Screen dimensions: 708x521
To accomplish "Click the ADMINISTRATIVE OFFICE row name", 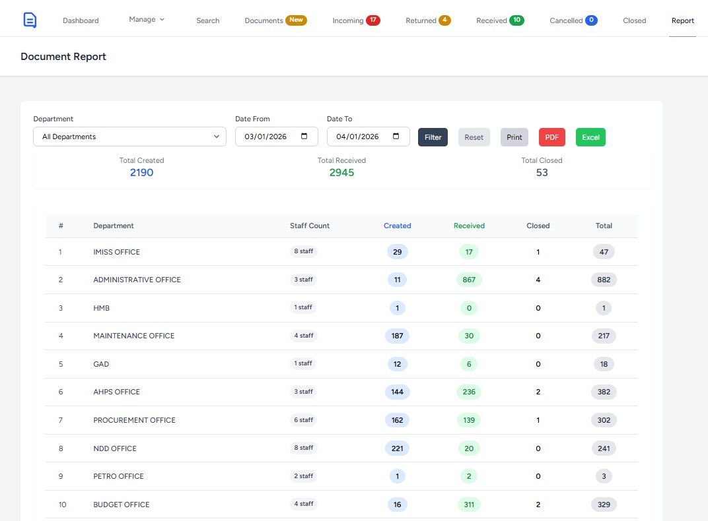I will click(x=137, y=280).
